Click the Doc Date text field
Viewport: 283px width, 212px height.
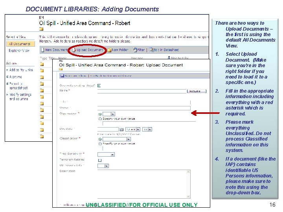108,129
